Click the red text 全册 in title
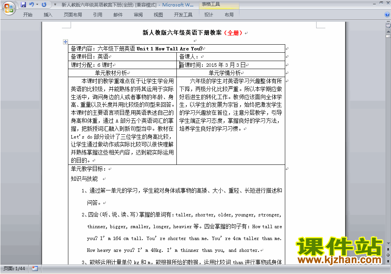391x274 pixels. 233,33
